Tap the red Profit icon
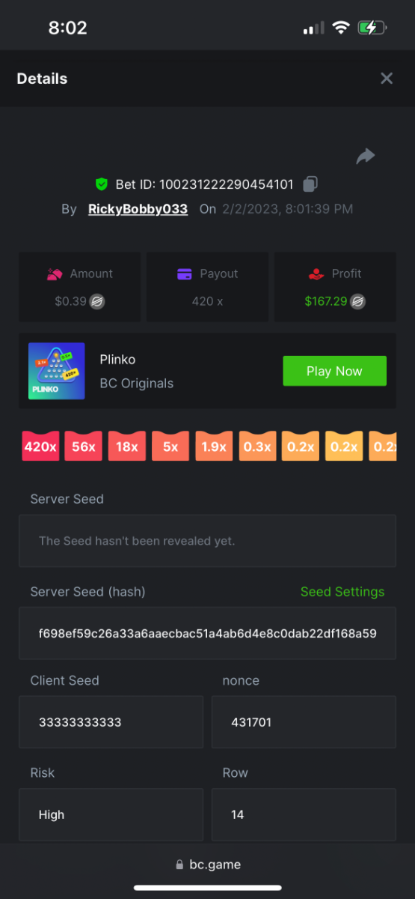The image size is (415, 899). click(x=316, y=274)
